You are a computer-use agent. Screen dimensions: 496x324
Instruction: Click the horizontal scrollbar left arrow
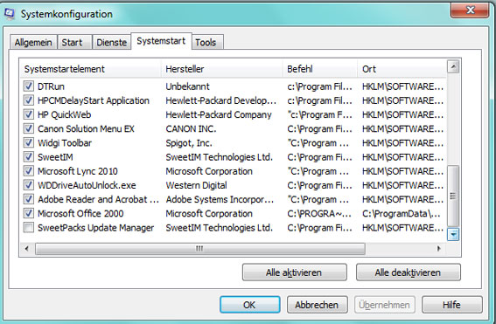pyautogui.click(x=27, y=249)
